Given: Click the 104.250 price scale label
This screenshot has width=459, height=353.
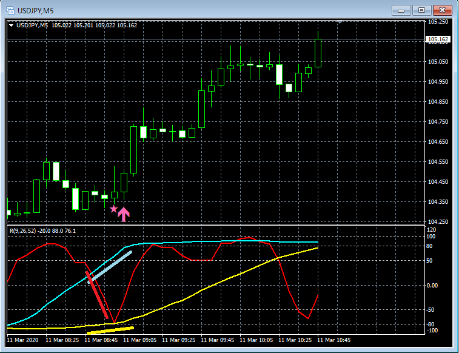Looking at the screenshot, I should [x=438, y=221].
